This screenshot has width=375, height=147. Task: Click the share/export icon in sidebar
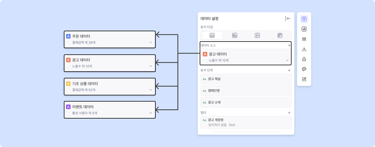(304, 59)
